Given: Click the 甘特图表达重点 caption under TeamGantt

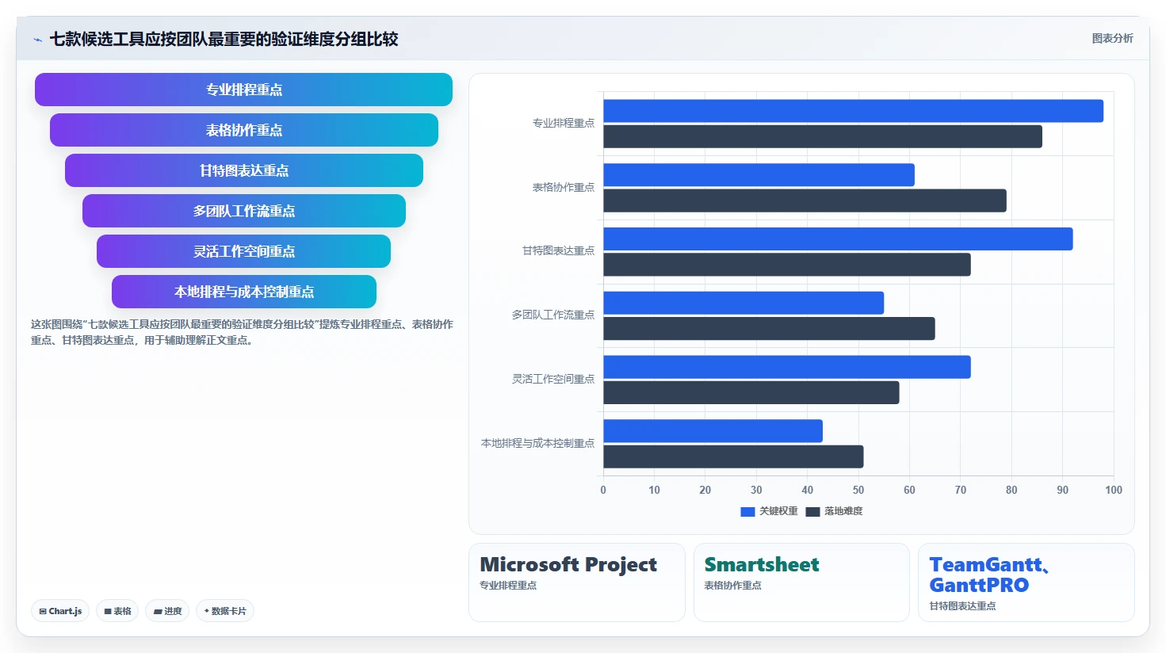Looking at the screenshot, I should pyautogui.click(x=962, y=606).
